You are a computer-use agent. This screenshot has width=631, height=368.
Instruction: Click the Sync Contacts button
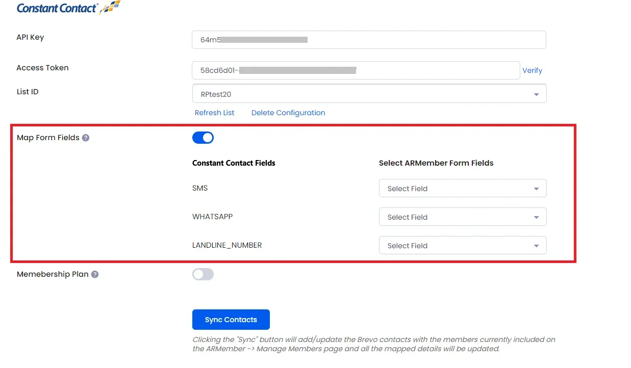click(x=231, y=320)
